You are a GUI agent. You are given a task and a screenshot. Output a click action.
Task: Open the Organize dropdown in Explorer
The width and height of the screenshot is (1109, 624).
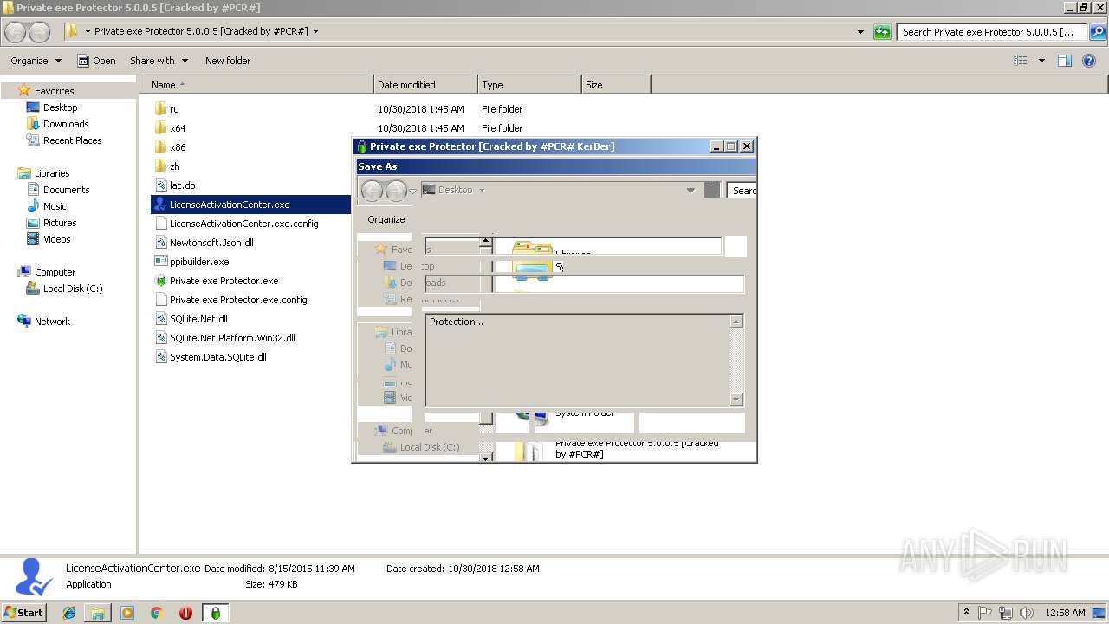[36, 61]
